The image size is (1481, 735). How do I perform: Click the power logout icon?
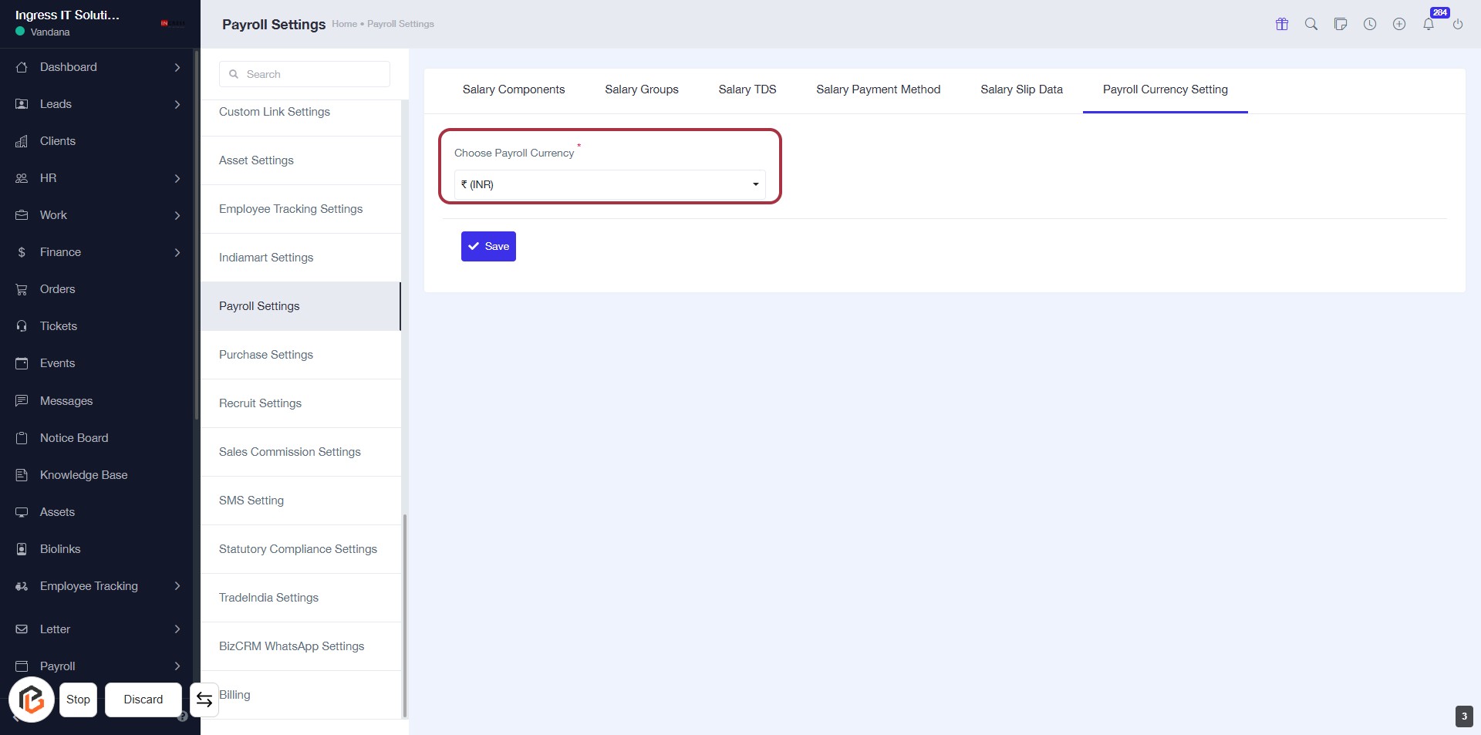[1457, 24]
